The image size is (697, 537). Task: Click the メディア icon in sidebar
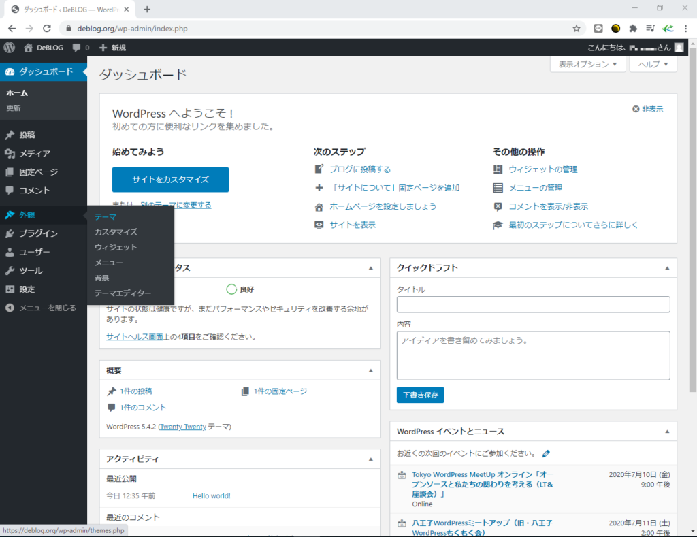tap(10, 153)
